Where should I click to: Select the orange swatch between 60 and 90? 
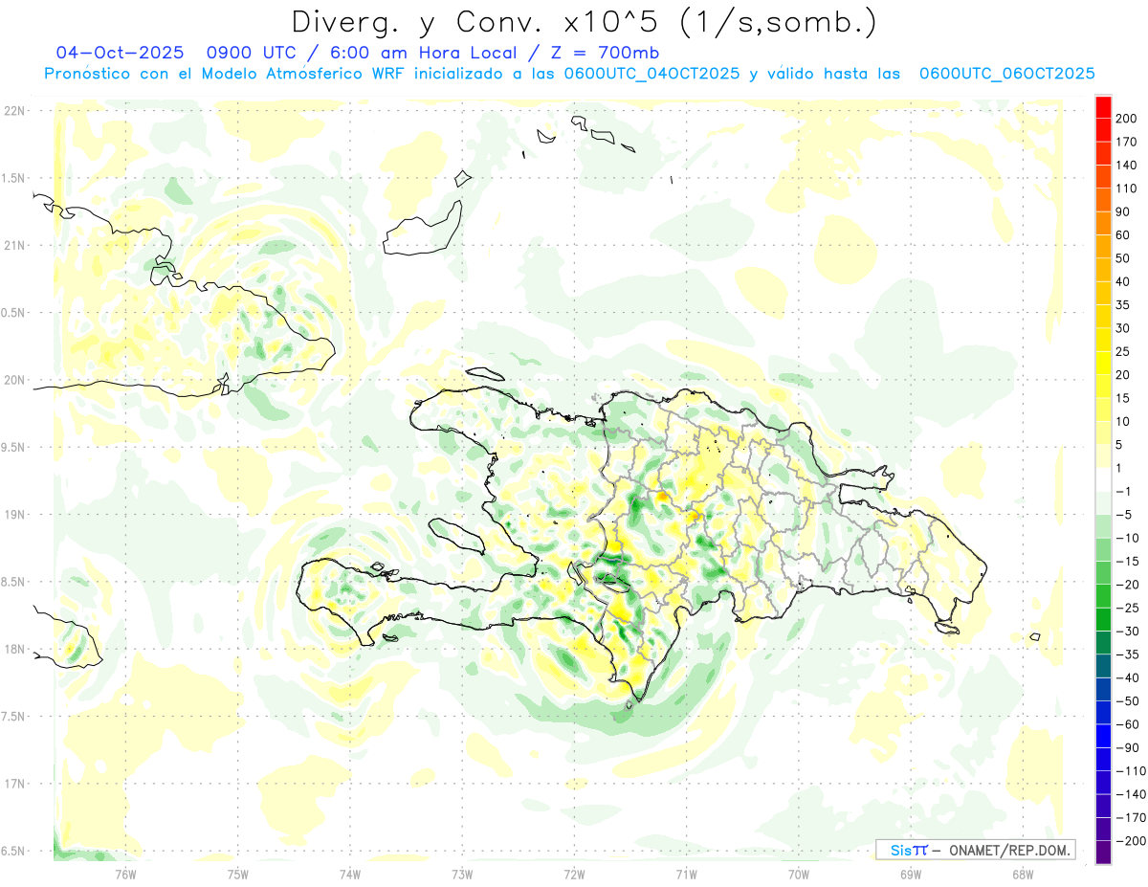click(x=1103, y=224)
